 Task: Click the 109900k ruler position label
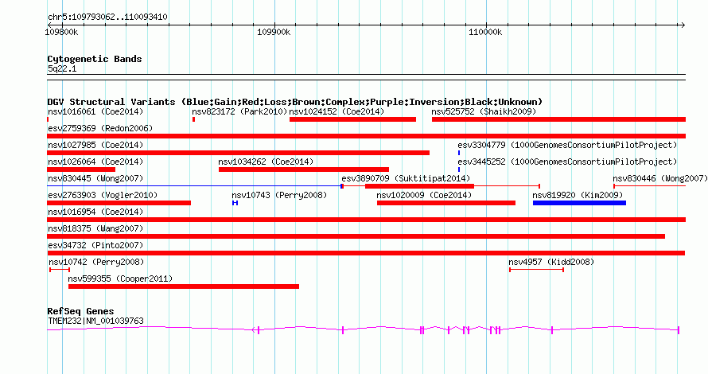pyautogui.click(x=274, y=33)
